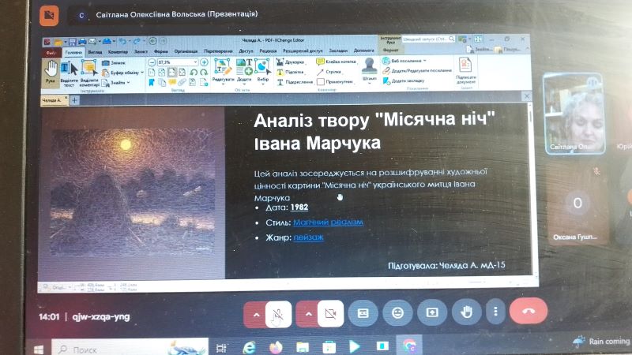Toggle the muted microphone button in Meet

pyautogui.click(x=278, y=314)
